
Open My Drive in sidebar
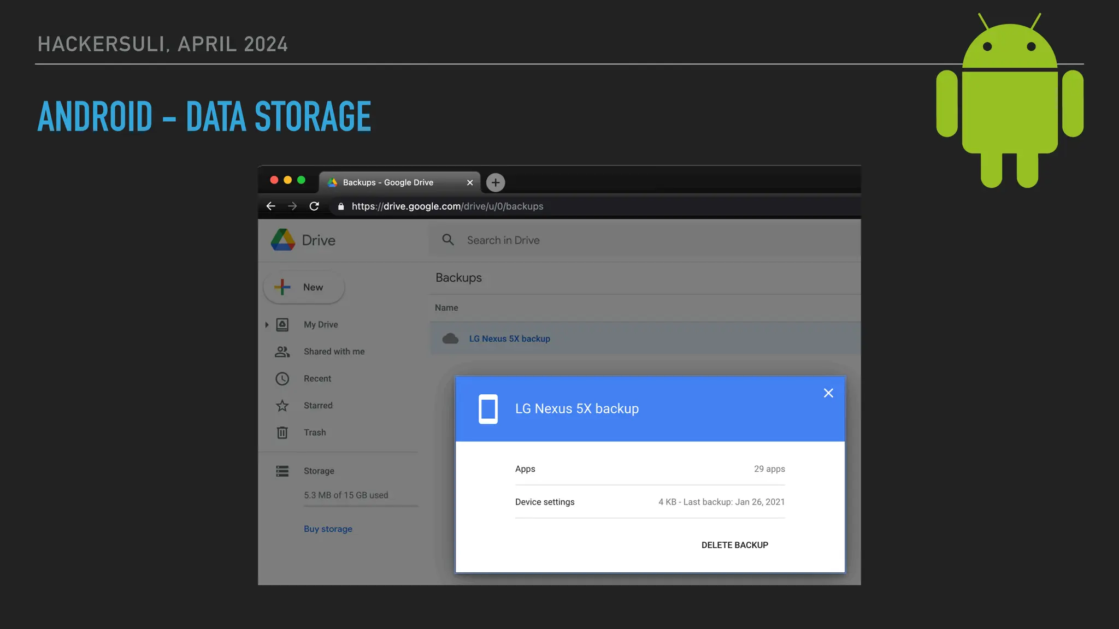(x=321, y=324)
